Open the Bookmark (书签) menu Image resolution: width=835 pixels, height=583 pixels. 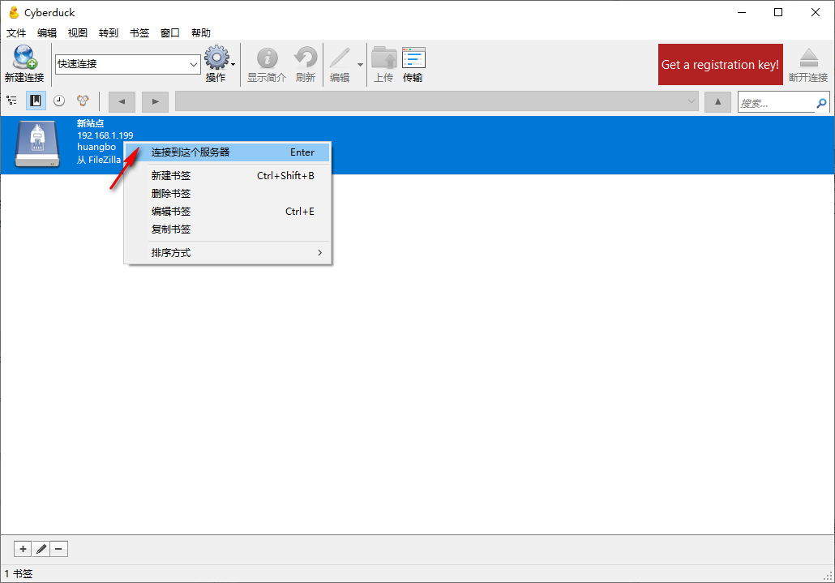[x=139, y=33]
